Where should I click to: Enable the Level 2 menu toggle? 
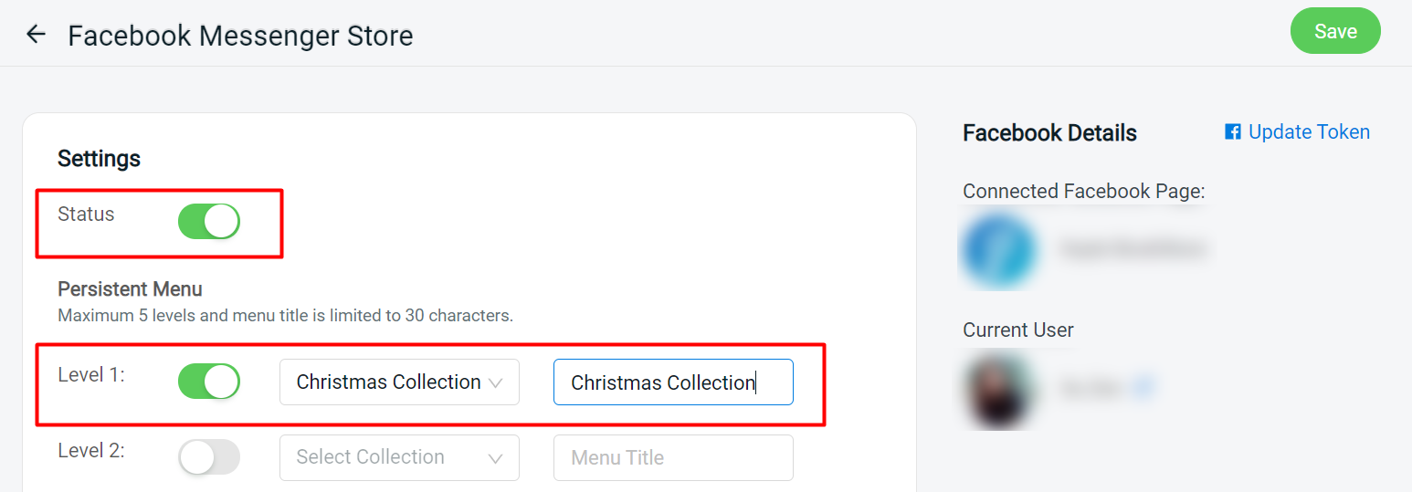(x=209, y=457)
